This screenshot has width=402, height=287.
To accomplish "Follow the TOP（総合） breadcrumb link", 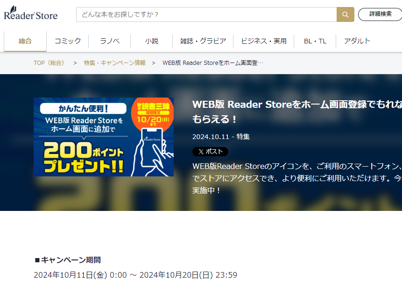I will [x=50, y=63].
